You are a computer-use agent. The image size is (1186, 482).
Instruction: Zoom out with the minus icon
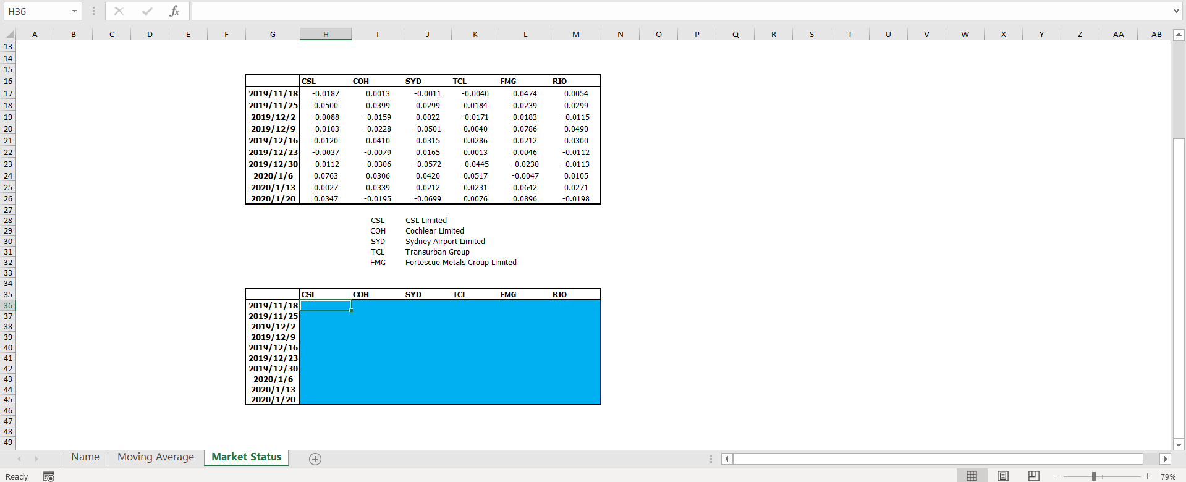tap(1057, 476)
